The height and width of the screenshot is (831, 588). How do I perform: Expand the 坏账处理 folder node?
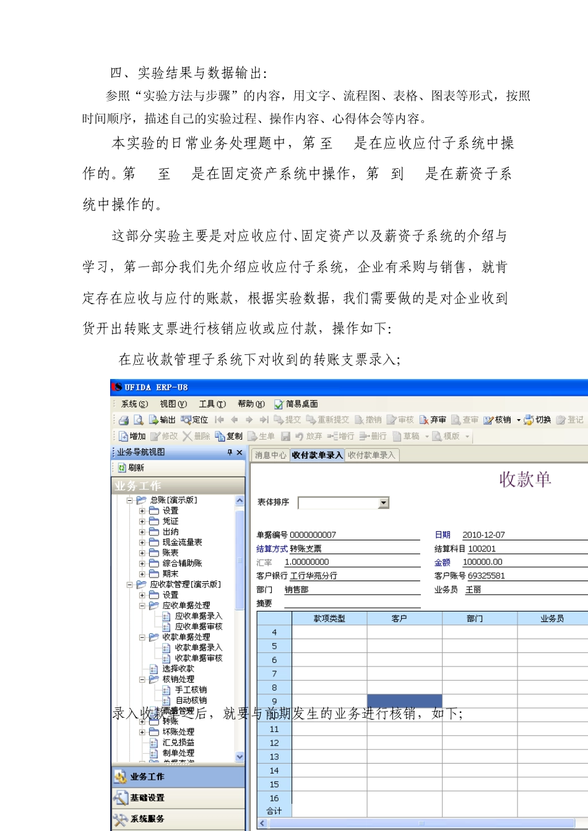(x=142, y=732)
